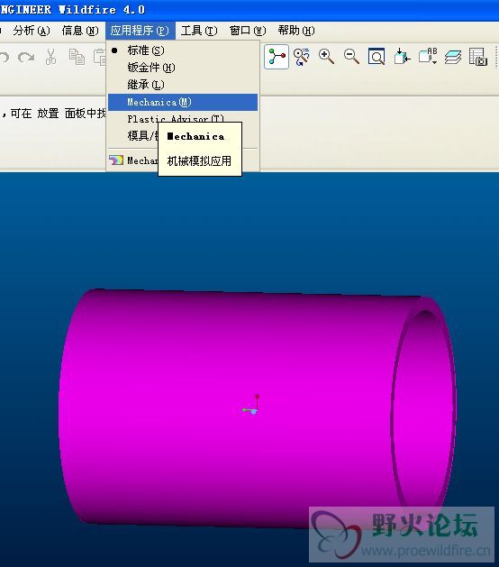The width and height of the screenshot is (499, 567).
Task: Open the orient mode icon
Action: pyautogui.click(x=302, y=57)
